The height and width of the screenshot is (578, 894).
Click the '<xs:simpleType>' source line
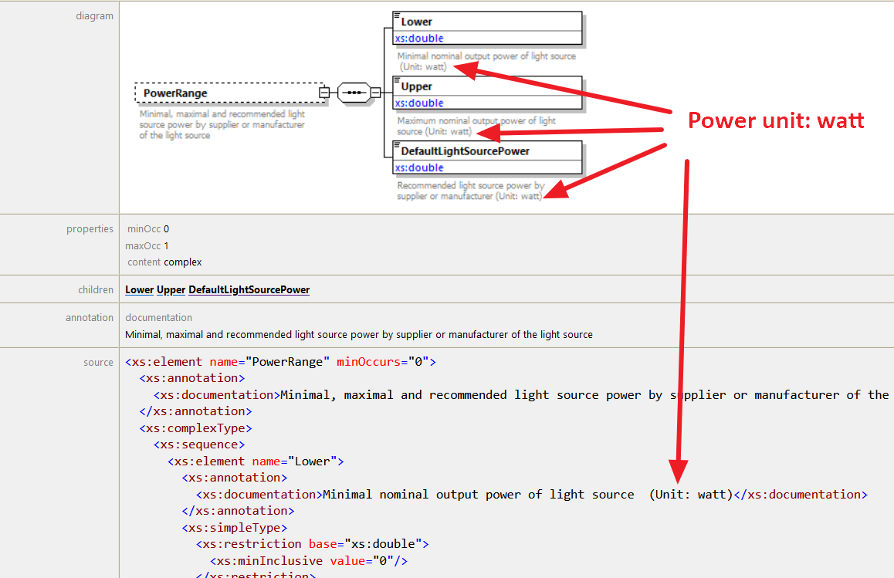pos(235,528)
